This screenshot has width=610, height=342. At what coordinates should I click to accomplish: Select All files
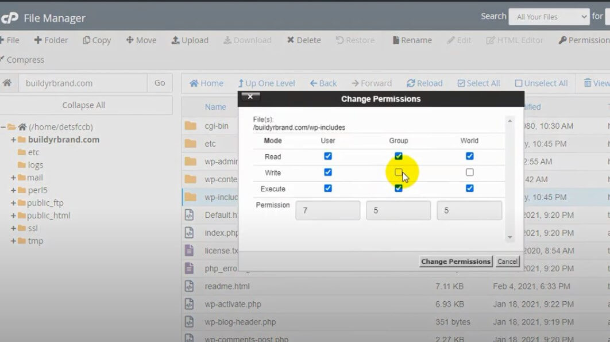click(478, 83)
